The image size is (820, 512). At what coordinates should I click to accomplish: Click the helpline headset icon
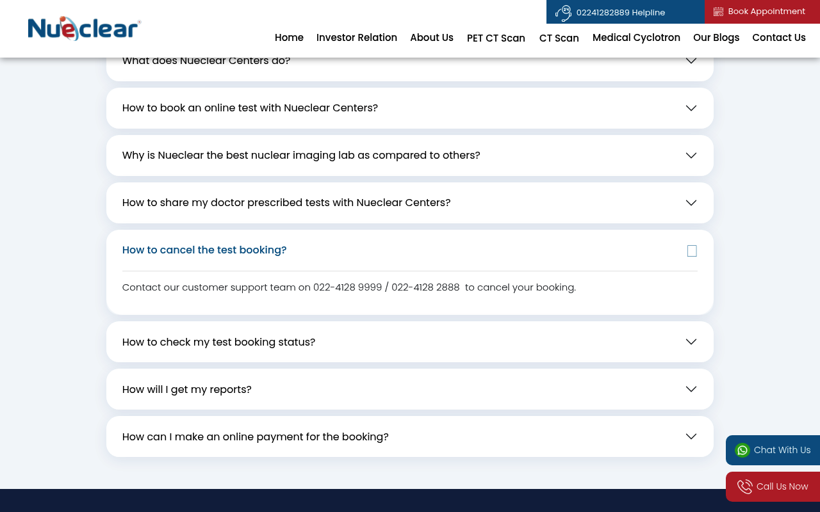(563, 13)
